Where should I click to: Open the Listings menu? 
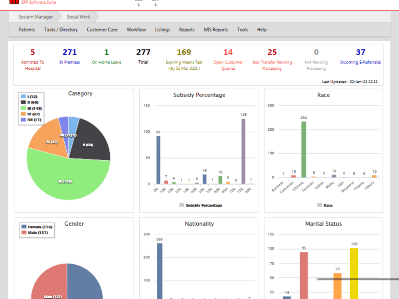click(162, 30)
